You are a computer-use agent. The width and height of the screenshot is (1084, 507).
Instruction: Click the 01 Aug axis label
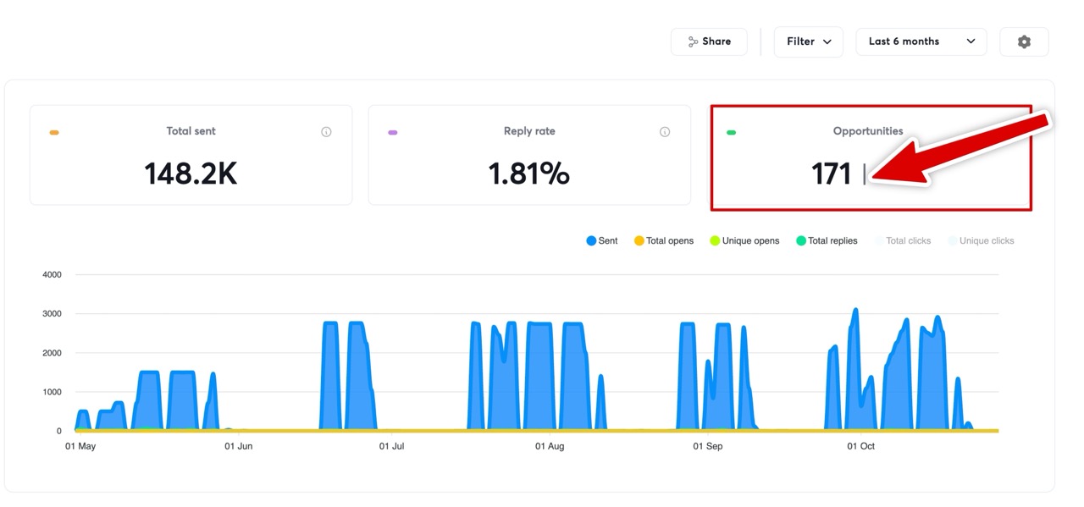550,446
